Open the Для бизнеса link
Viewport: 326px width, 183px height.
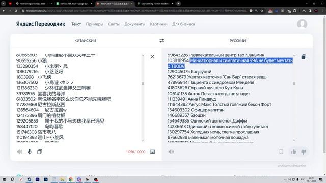pos(183,24)
